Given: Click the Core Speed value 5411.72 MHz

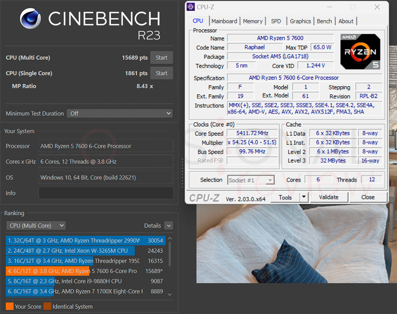Looking at the screenshot, I should [252, 133].
